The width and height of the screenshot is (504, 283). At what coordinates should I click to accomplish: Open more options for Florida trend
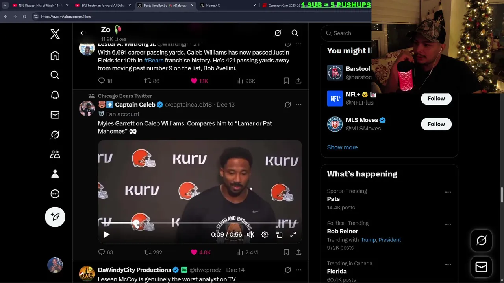click(448, 265)
